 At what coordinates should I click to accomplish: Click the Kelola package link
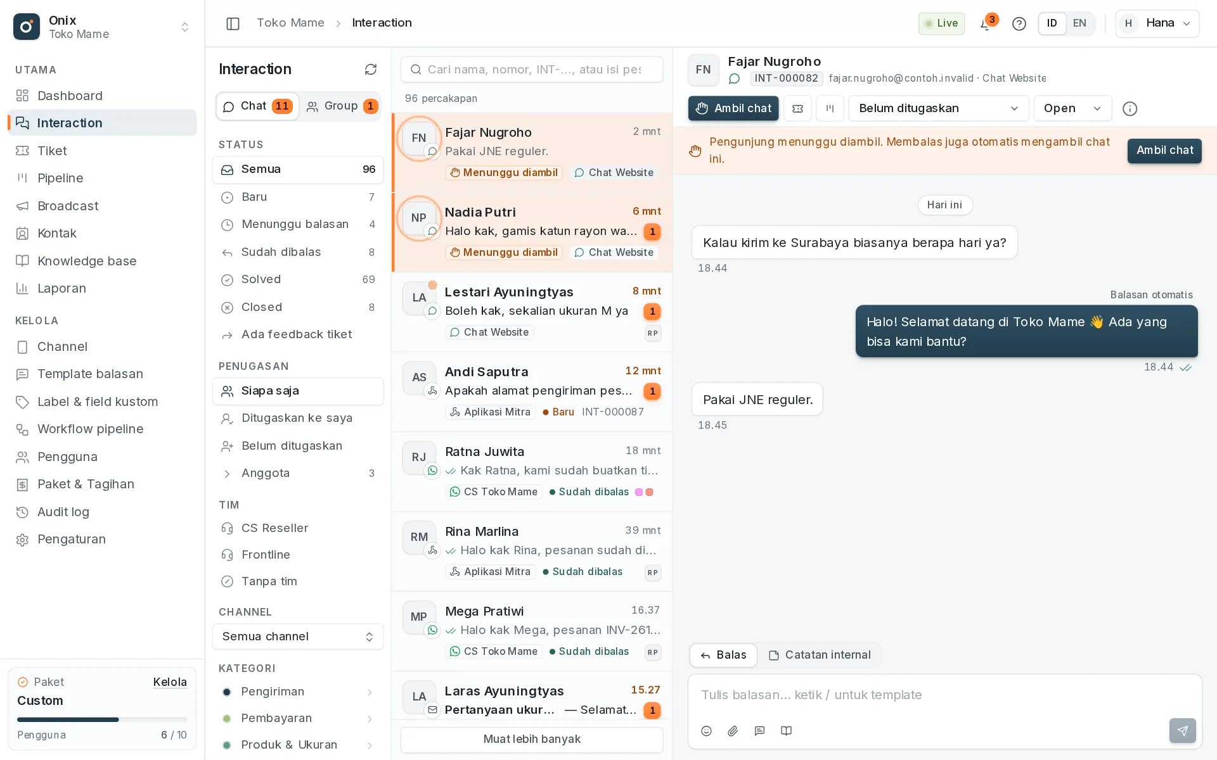[x=170, y=682]
